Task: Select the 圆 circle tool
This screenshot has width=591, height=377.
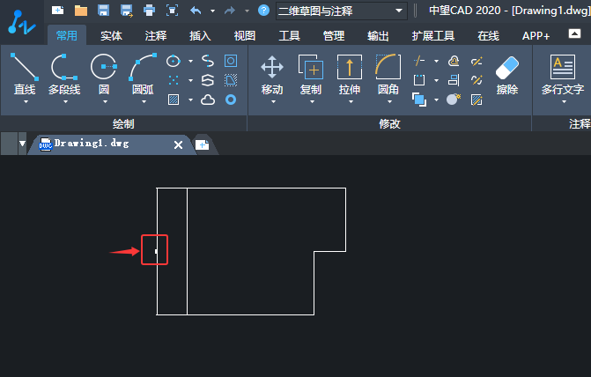Action: pyautogui.click(x=104, y=74)
